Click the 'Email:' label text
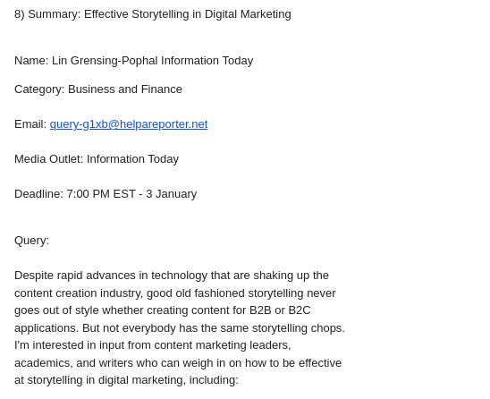The width and height of the screenshot is (490, 399). pyautogui.click(x=30, y=124)
